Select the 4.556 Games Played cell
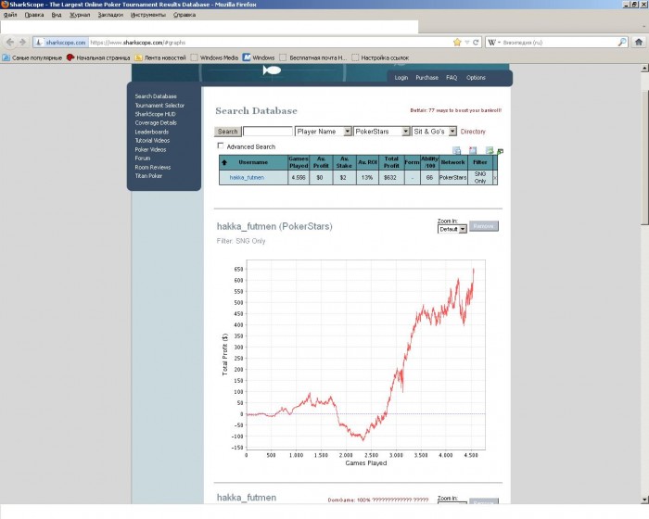 tap(299, 178)
